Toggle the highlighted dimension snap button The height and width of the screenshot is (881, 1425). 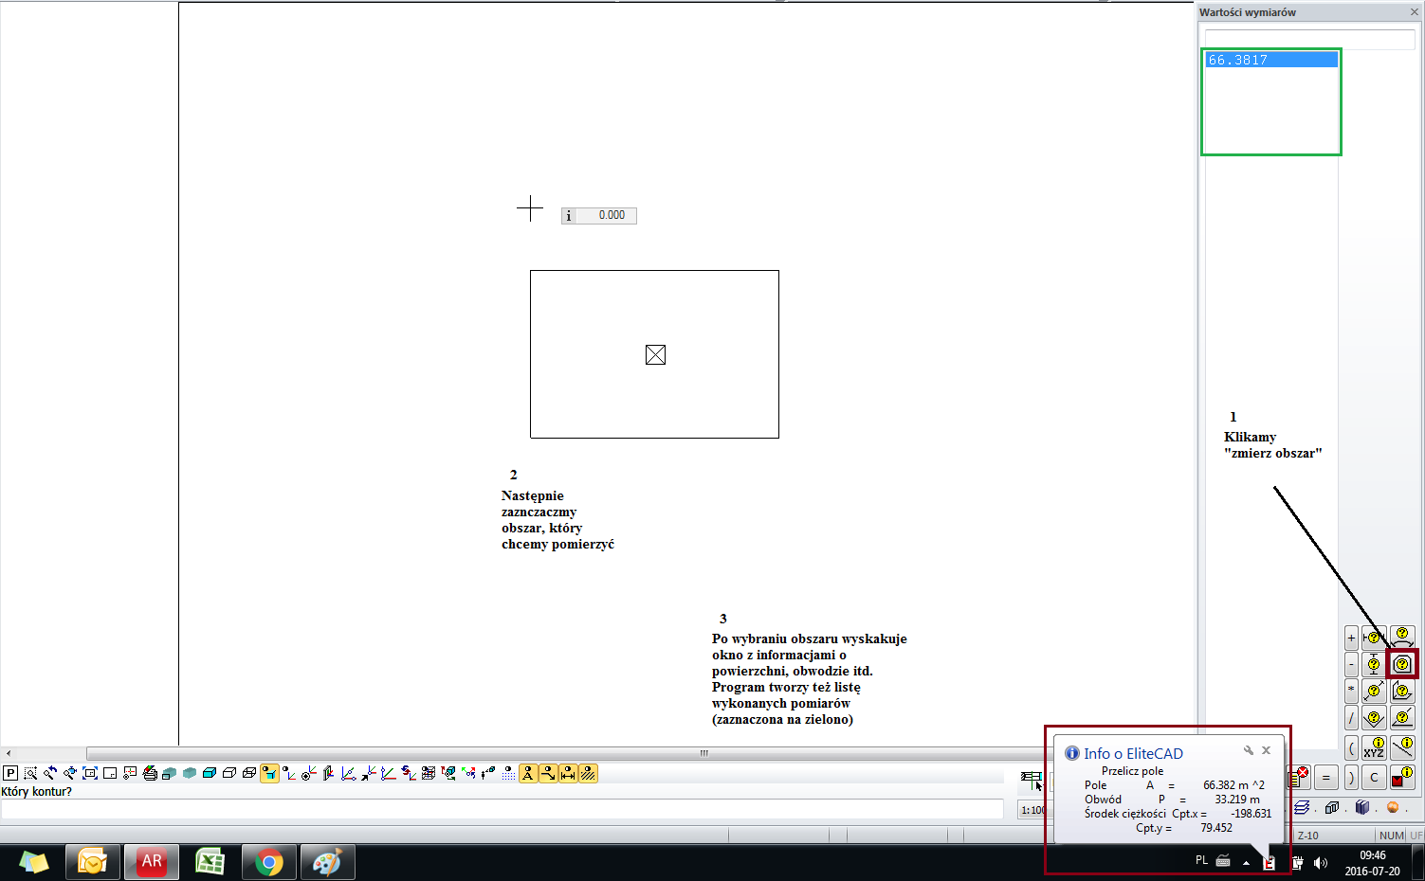point(568,773)
